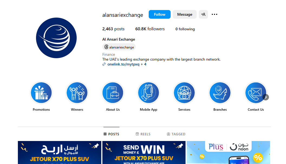Click the similar accounts suggestion icon
Viewport: 286px width, 164px height.
coord(203,14)
